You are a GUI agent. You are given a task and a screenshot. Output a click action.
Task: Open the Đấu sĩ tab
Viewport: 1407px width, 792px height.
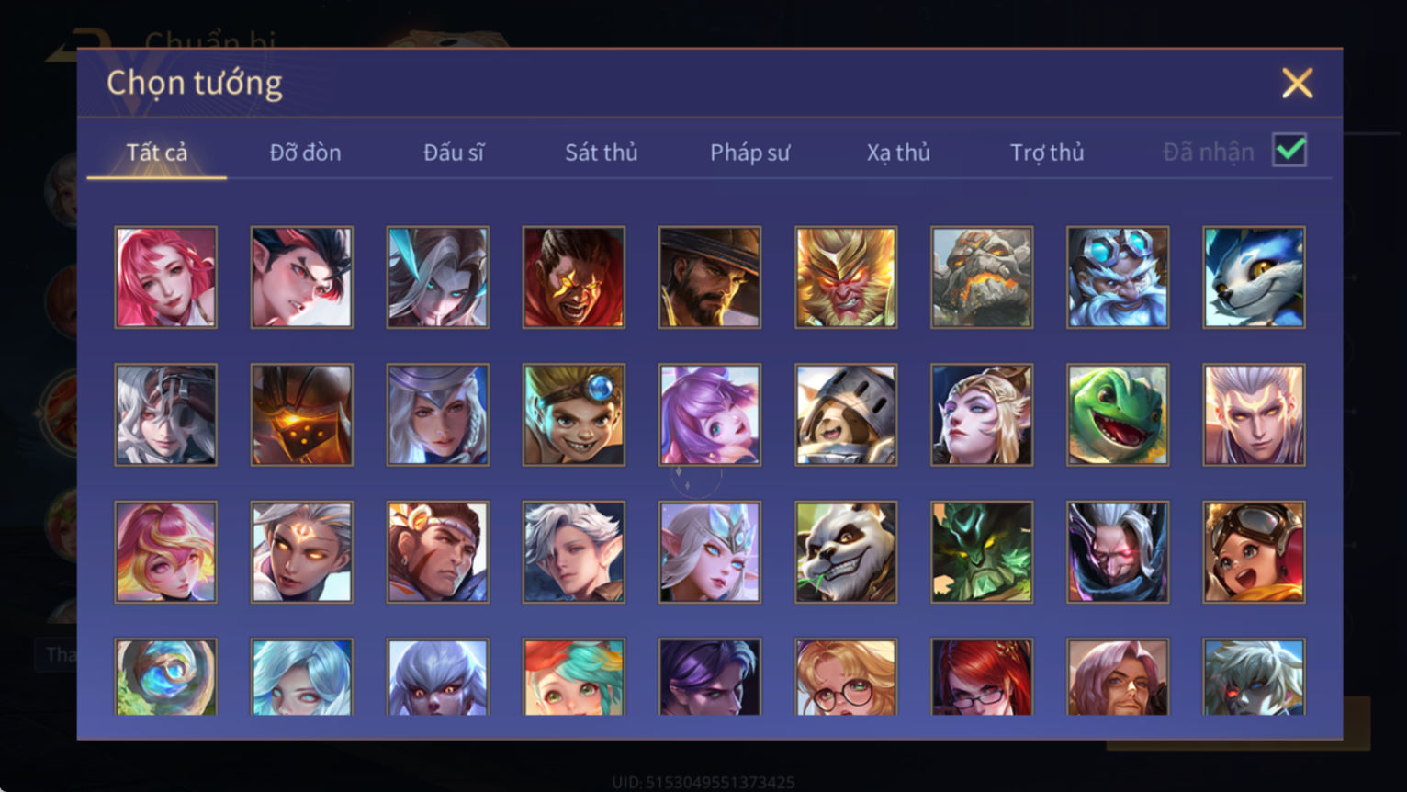point(454,153)
